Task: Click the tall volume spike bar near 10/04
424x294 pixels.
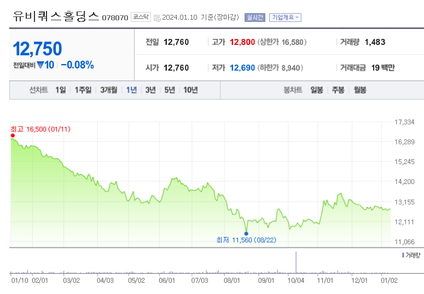Action: (x=296, y=262)
